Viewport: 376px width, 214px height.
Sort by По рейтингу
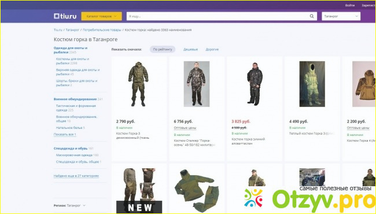(x=163, y=49)
